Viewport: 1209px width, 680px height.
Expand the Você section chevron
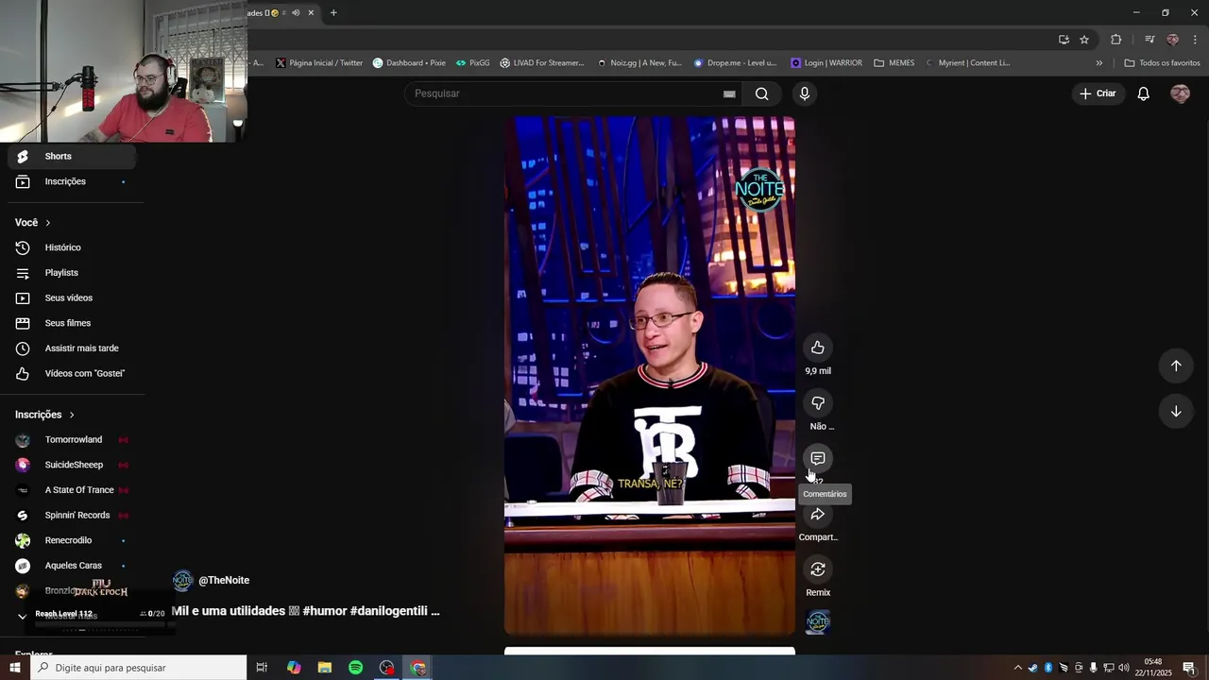click(x=48, y=223)
